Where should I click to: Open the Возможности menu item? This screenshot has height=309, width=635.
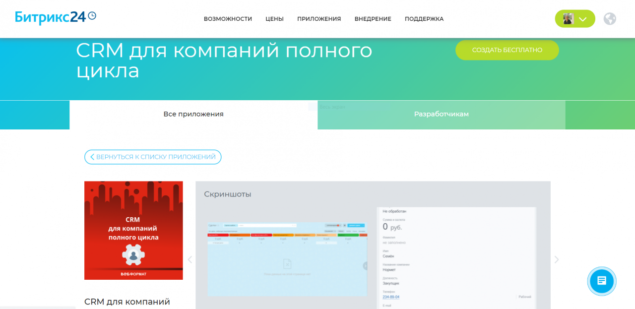(228, 19)
